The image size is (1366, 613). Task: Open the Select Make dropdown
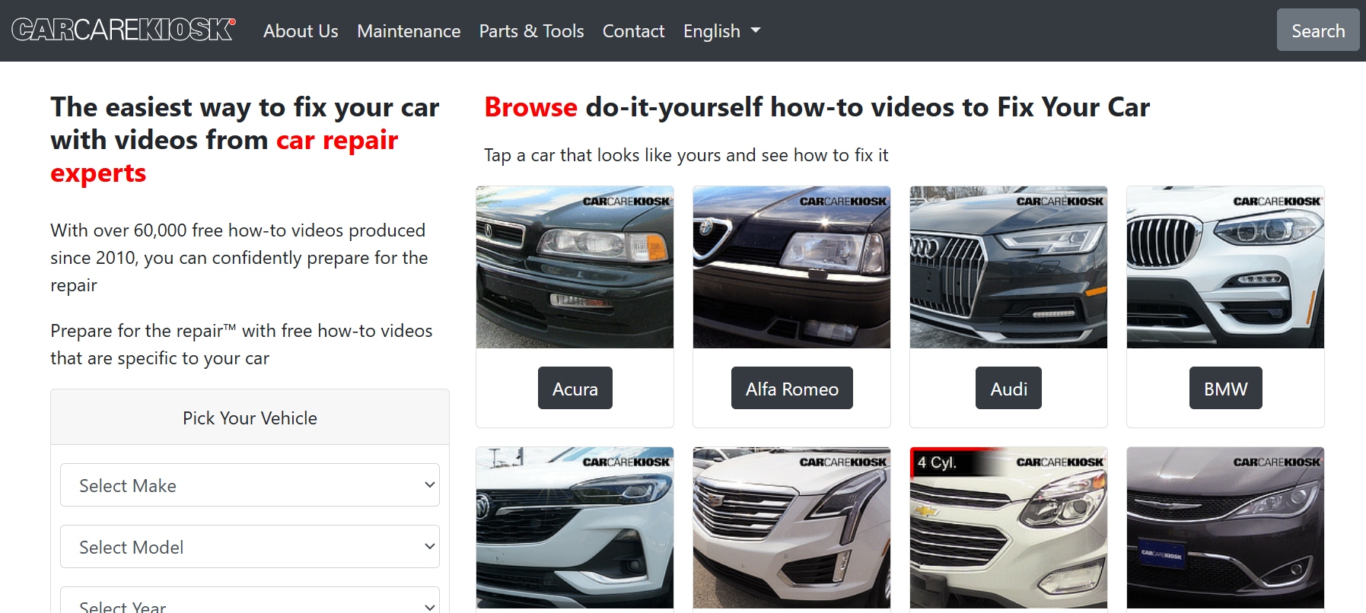tap(250, 485)
